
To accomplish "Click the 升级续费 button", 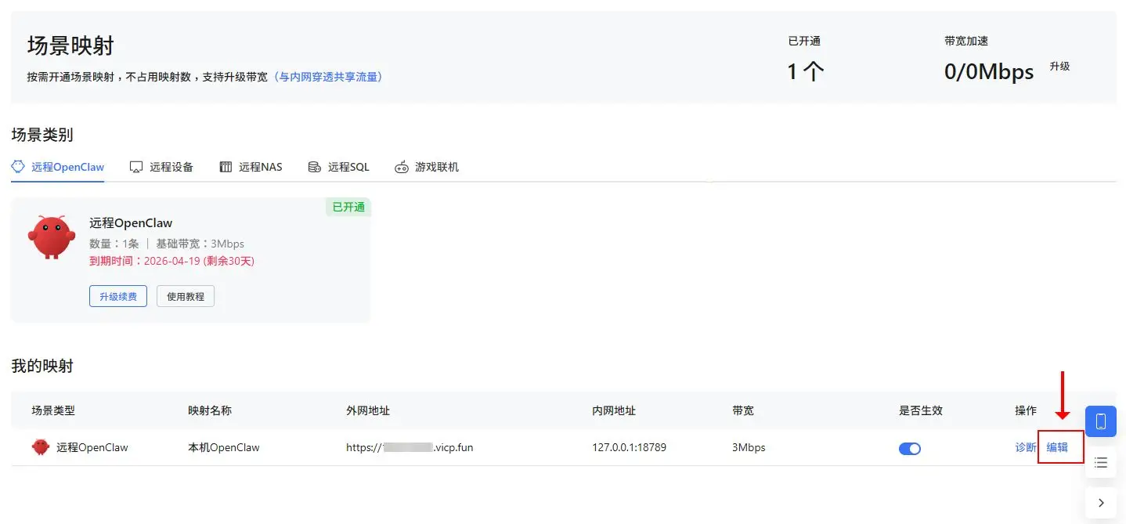I will (x=117, y=296).
